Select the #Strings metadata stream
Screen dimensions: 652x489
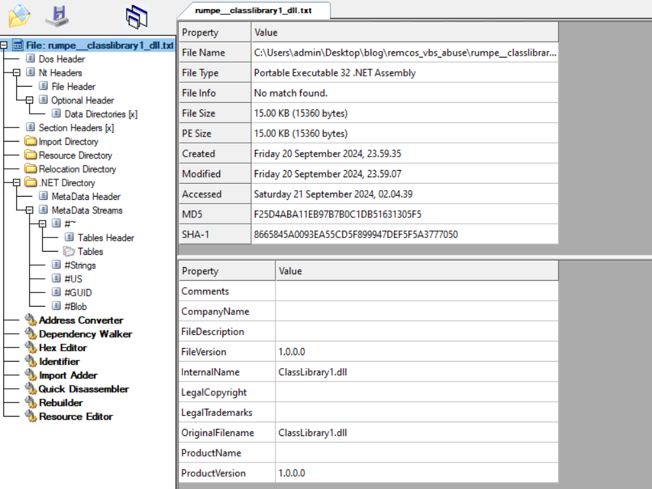pos(80,265)
